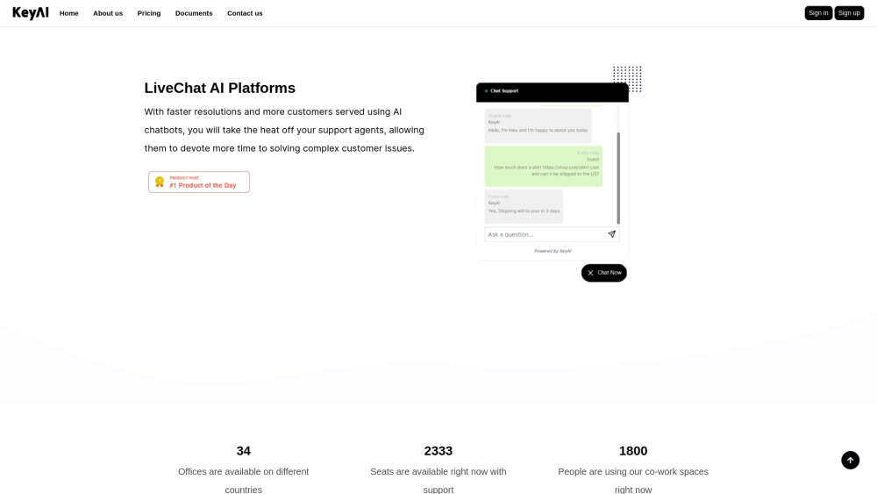Click the medal icon on the Product Hunt badge

click(160, 182)
